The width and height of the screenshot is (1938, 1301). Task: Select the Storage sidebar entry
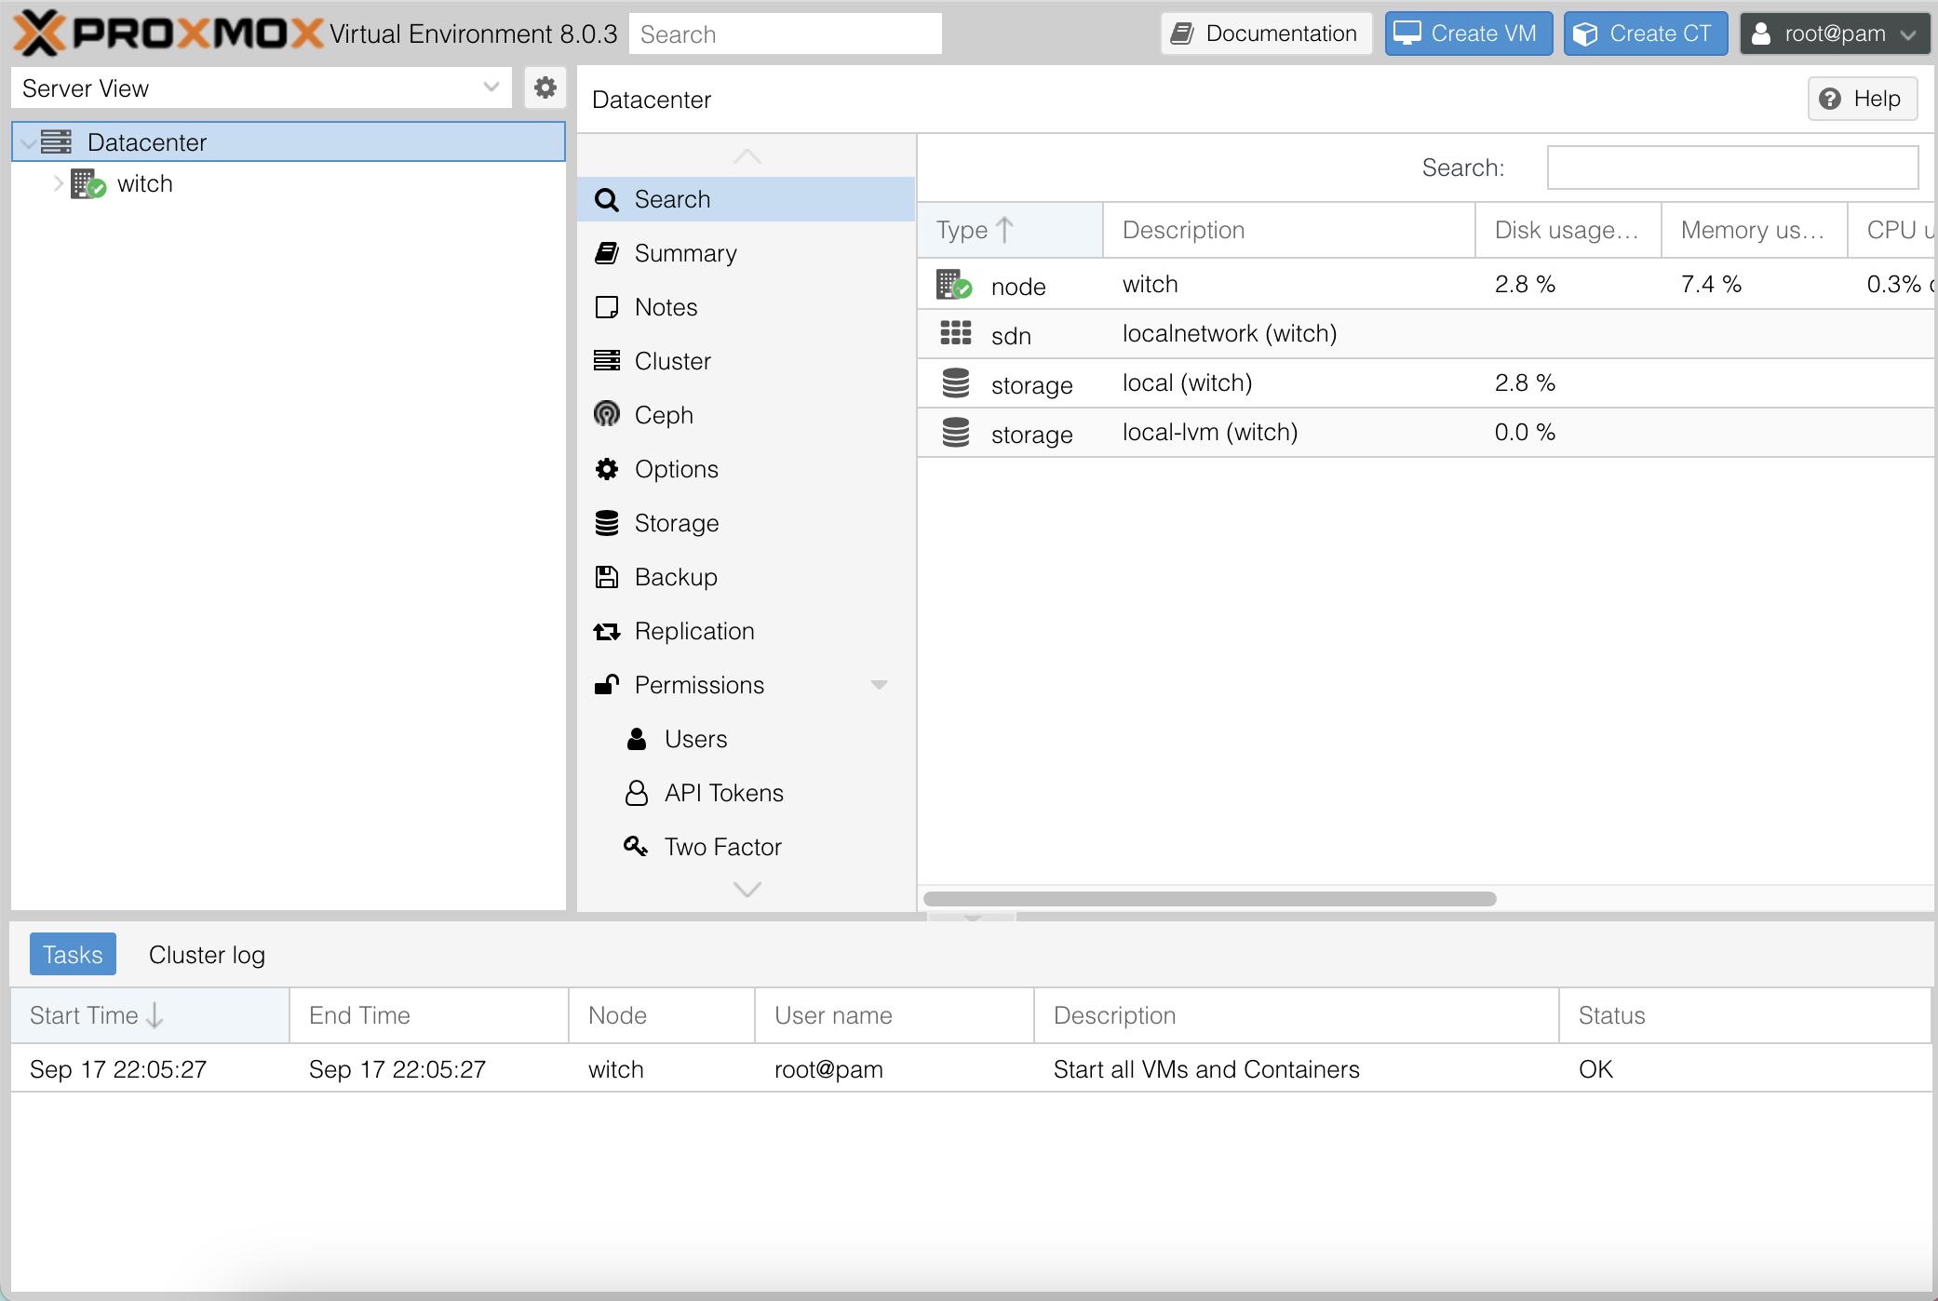pyautogui.click(x=676, y=522)
